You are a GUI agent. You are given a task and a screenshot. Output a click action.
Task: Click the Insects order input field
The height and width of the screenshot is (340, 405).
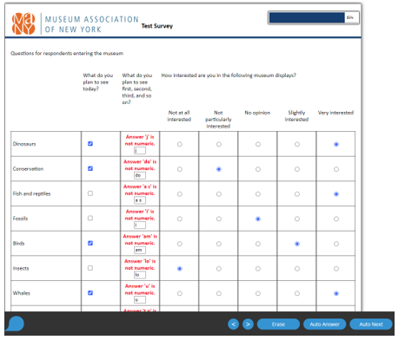pos(140,275)
